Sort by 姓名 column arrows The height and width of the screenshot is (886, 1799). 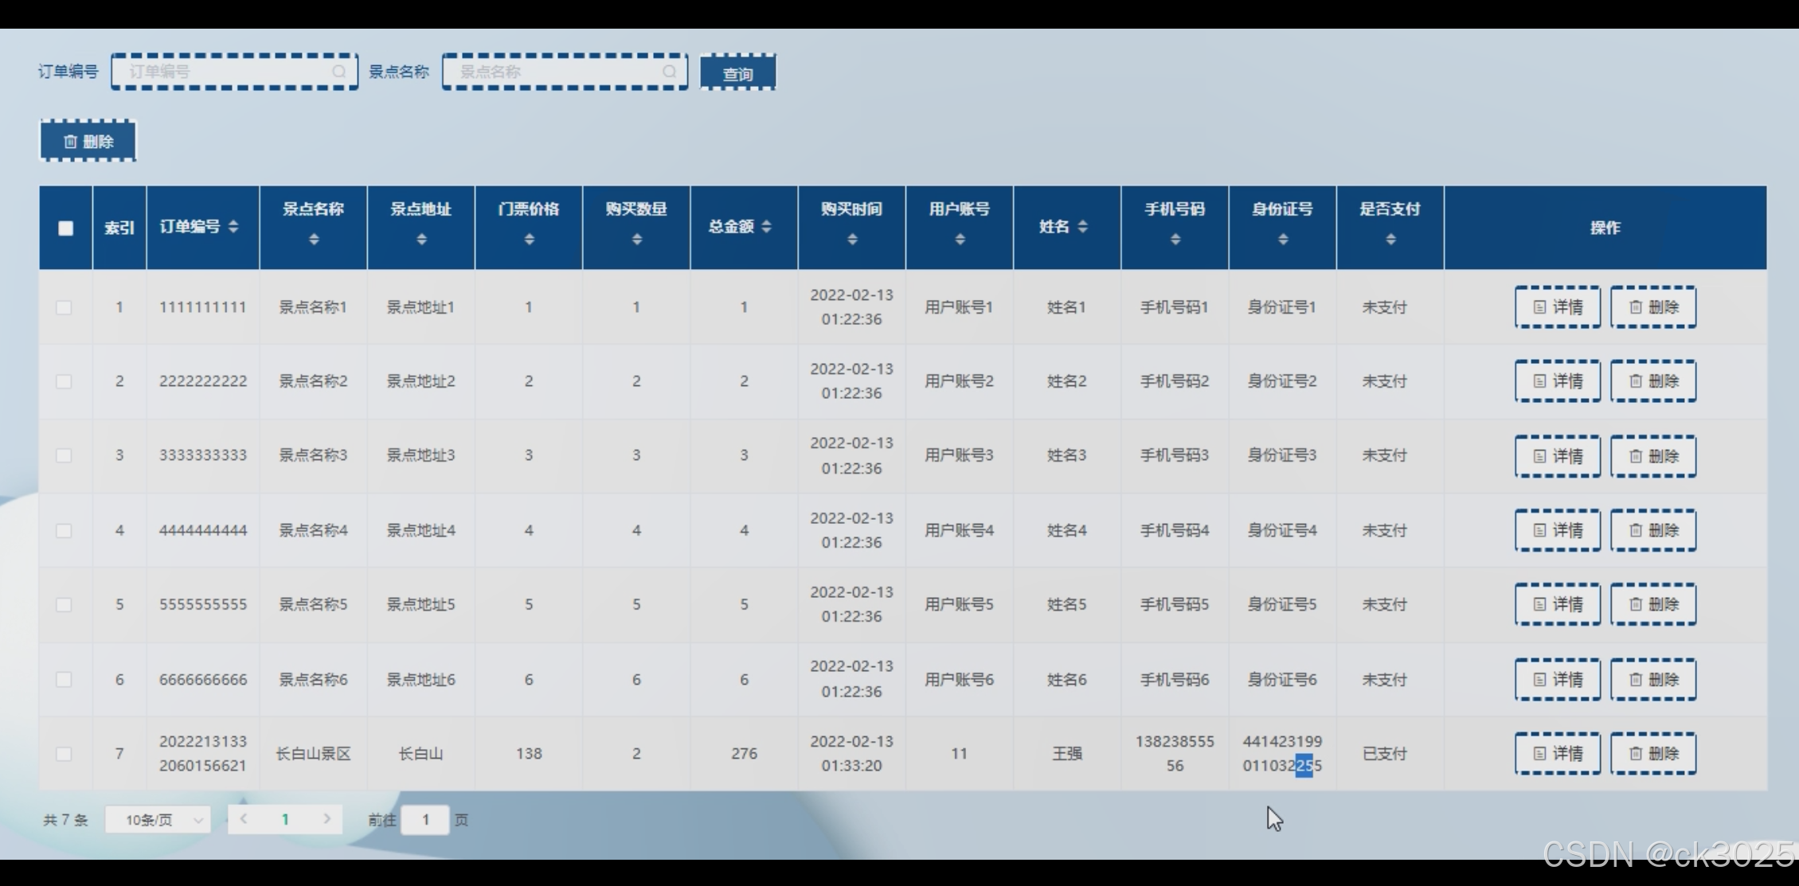(1082, 227)
